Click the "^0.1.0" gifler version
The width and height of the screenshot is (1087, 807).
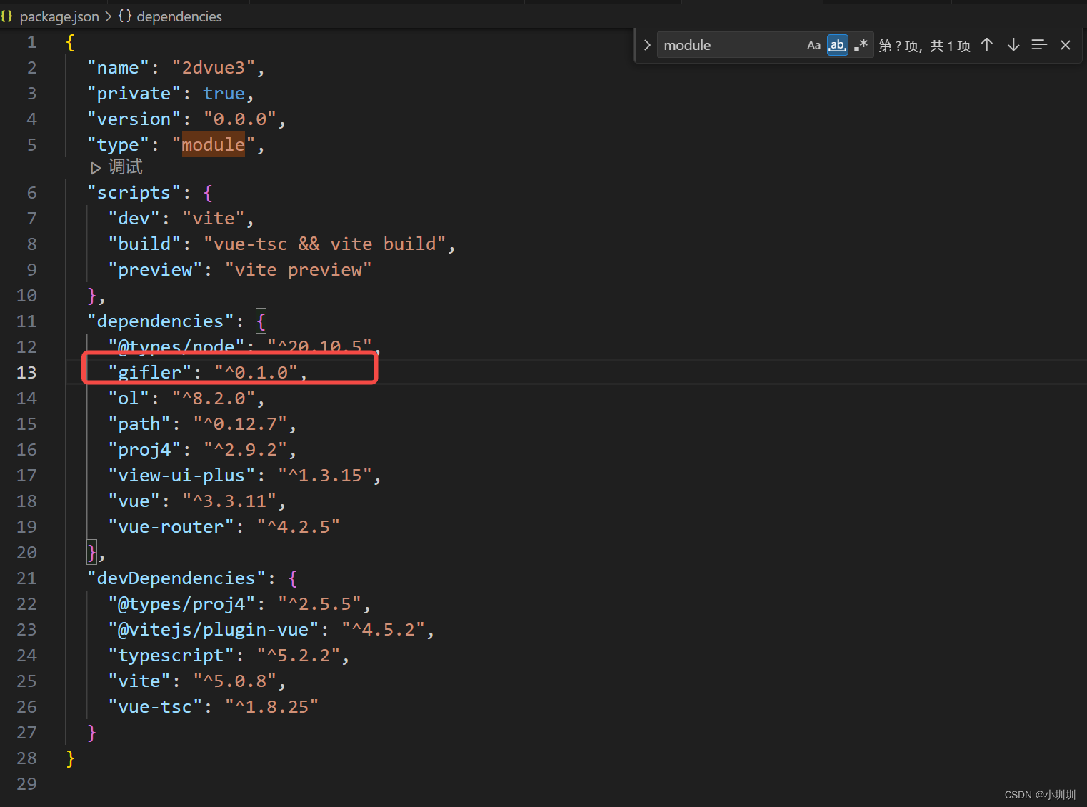[x=256, y=373]
